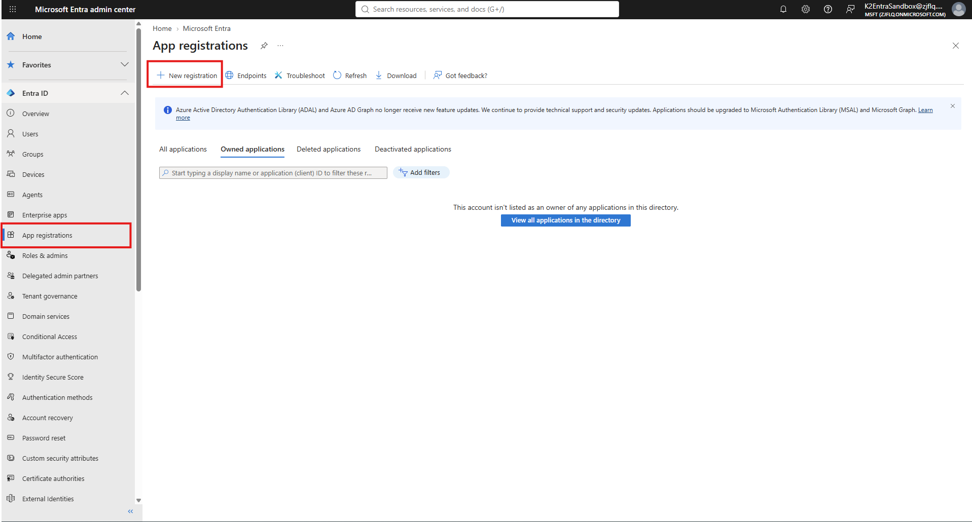Switch to All applications tab

point(183,149)
